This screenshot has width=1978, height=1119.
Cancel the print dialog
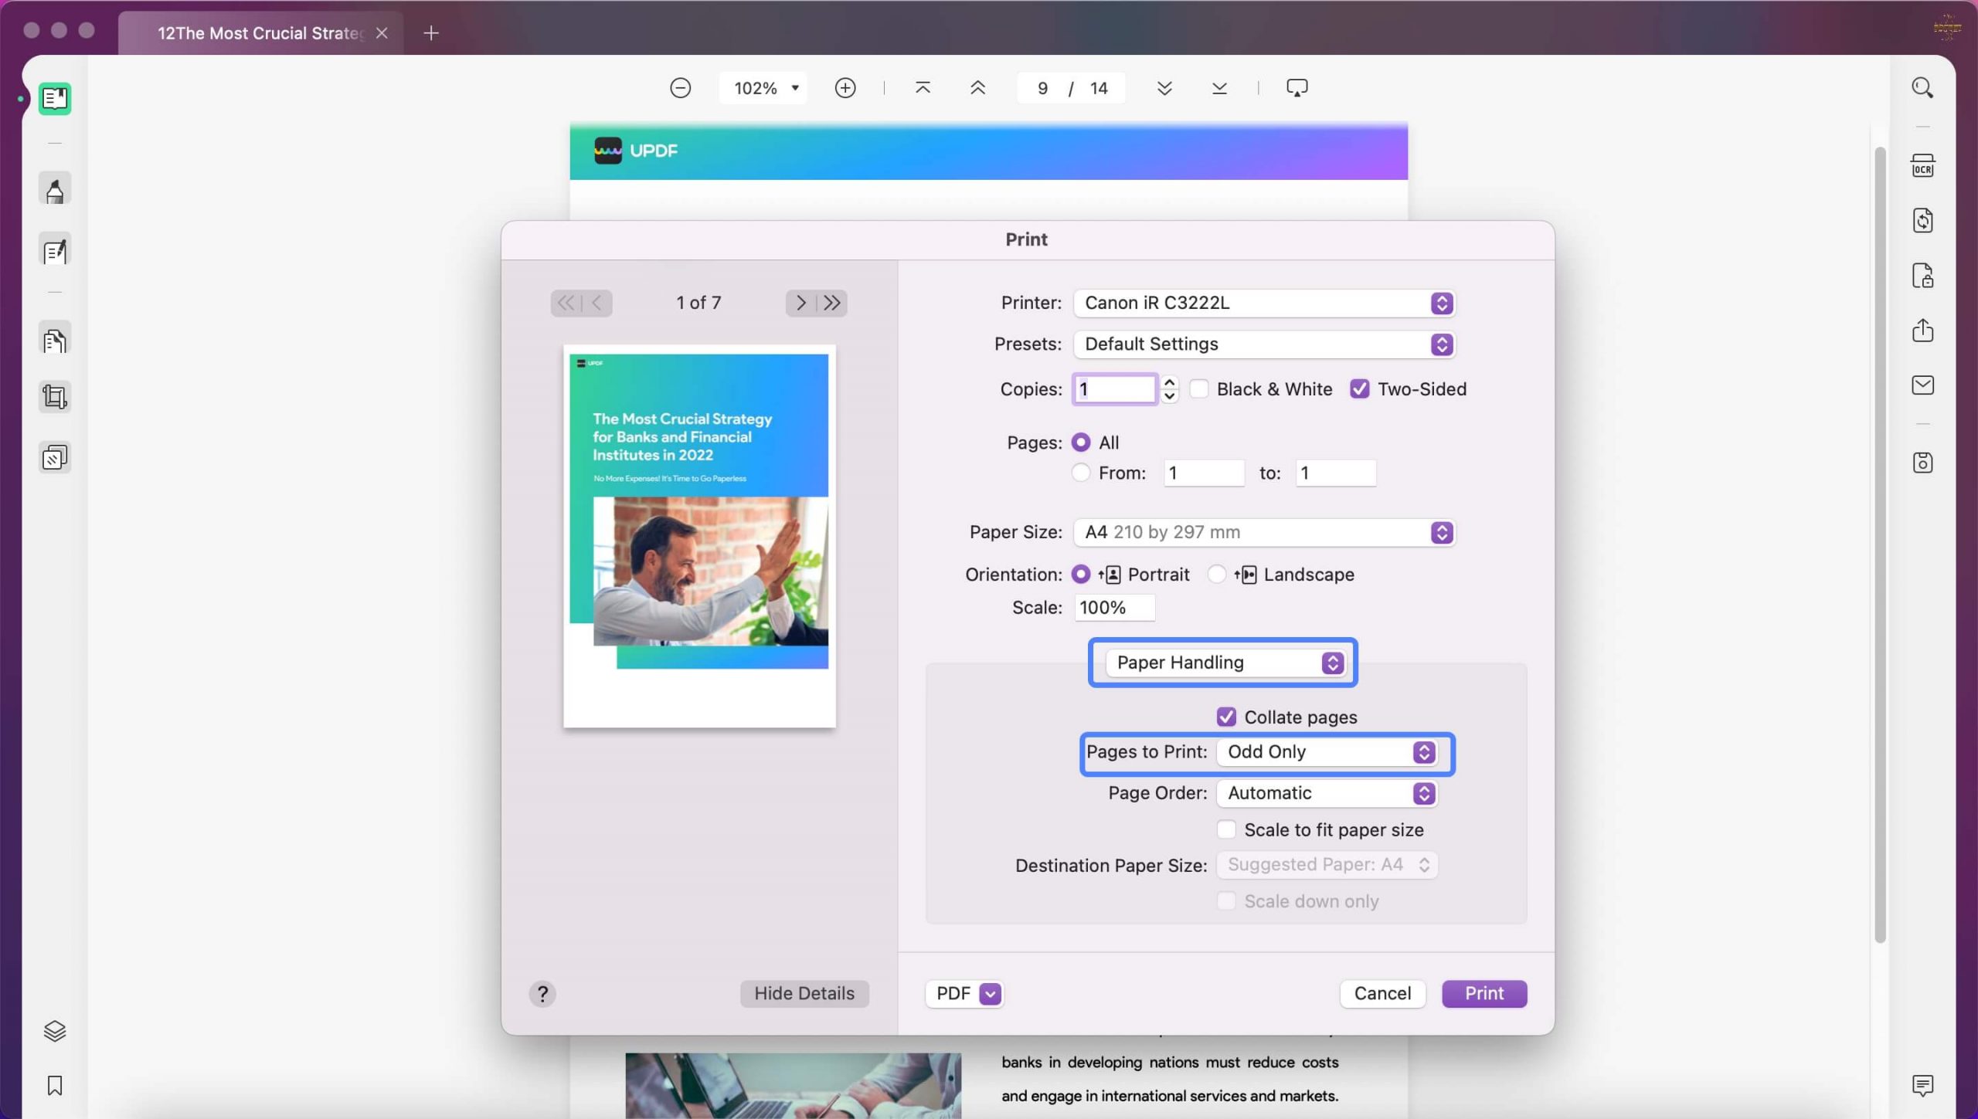1382,993
